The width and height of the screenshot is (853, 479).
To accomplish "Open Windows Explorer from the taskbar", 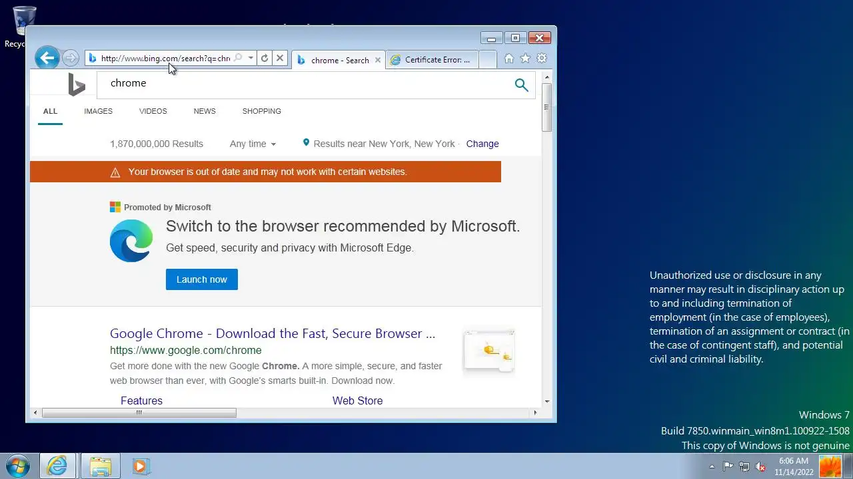I will tap(101, 466).
